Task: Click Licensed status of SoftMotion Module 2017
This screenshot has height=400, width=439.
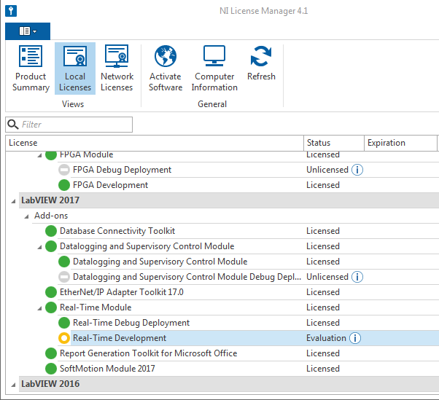Action: pos(323,369)
